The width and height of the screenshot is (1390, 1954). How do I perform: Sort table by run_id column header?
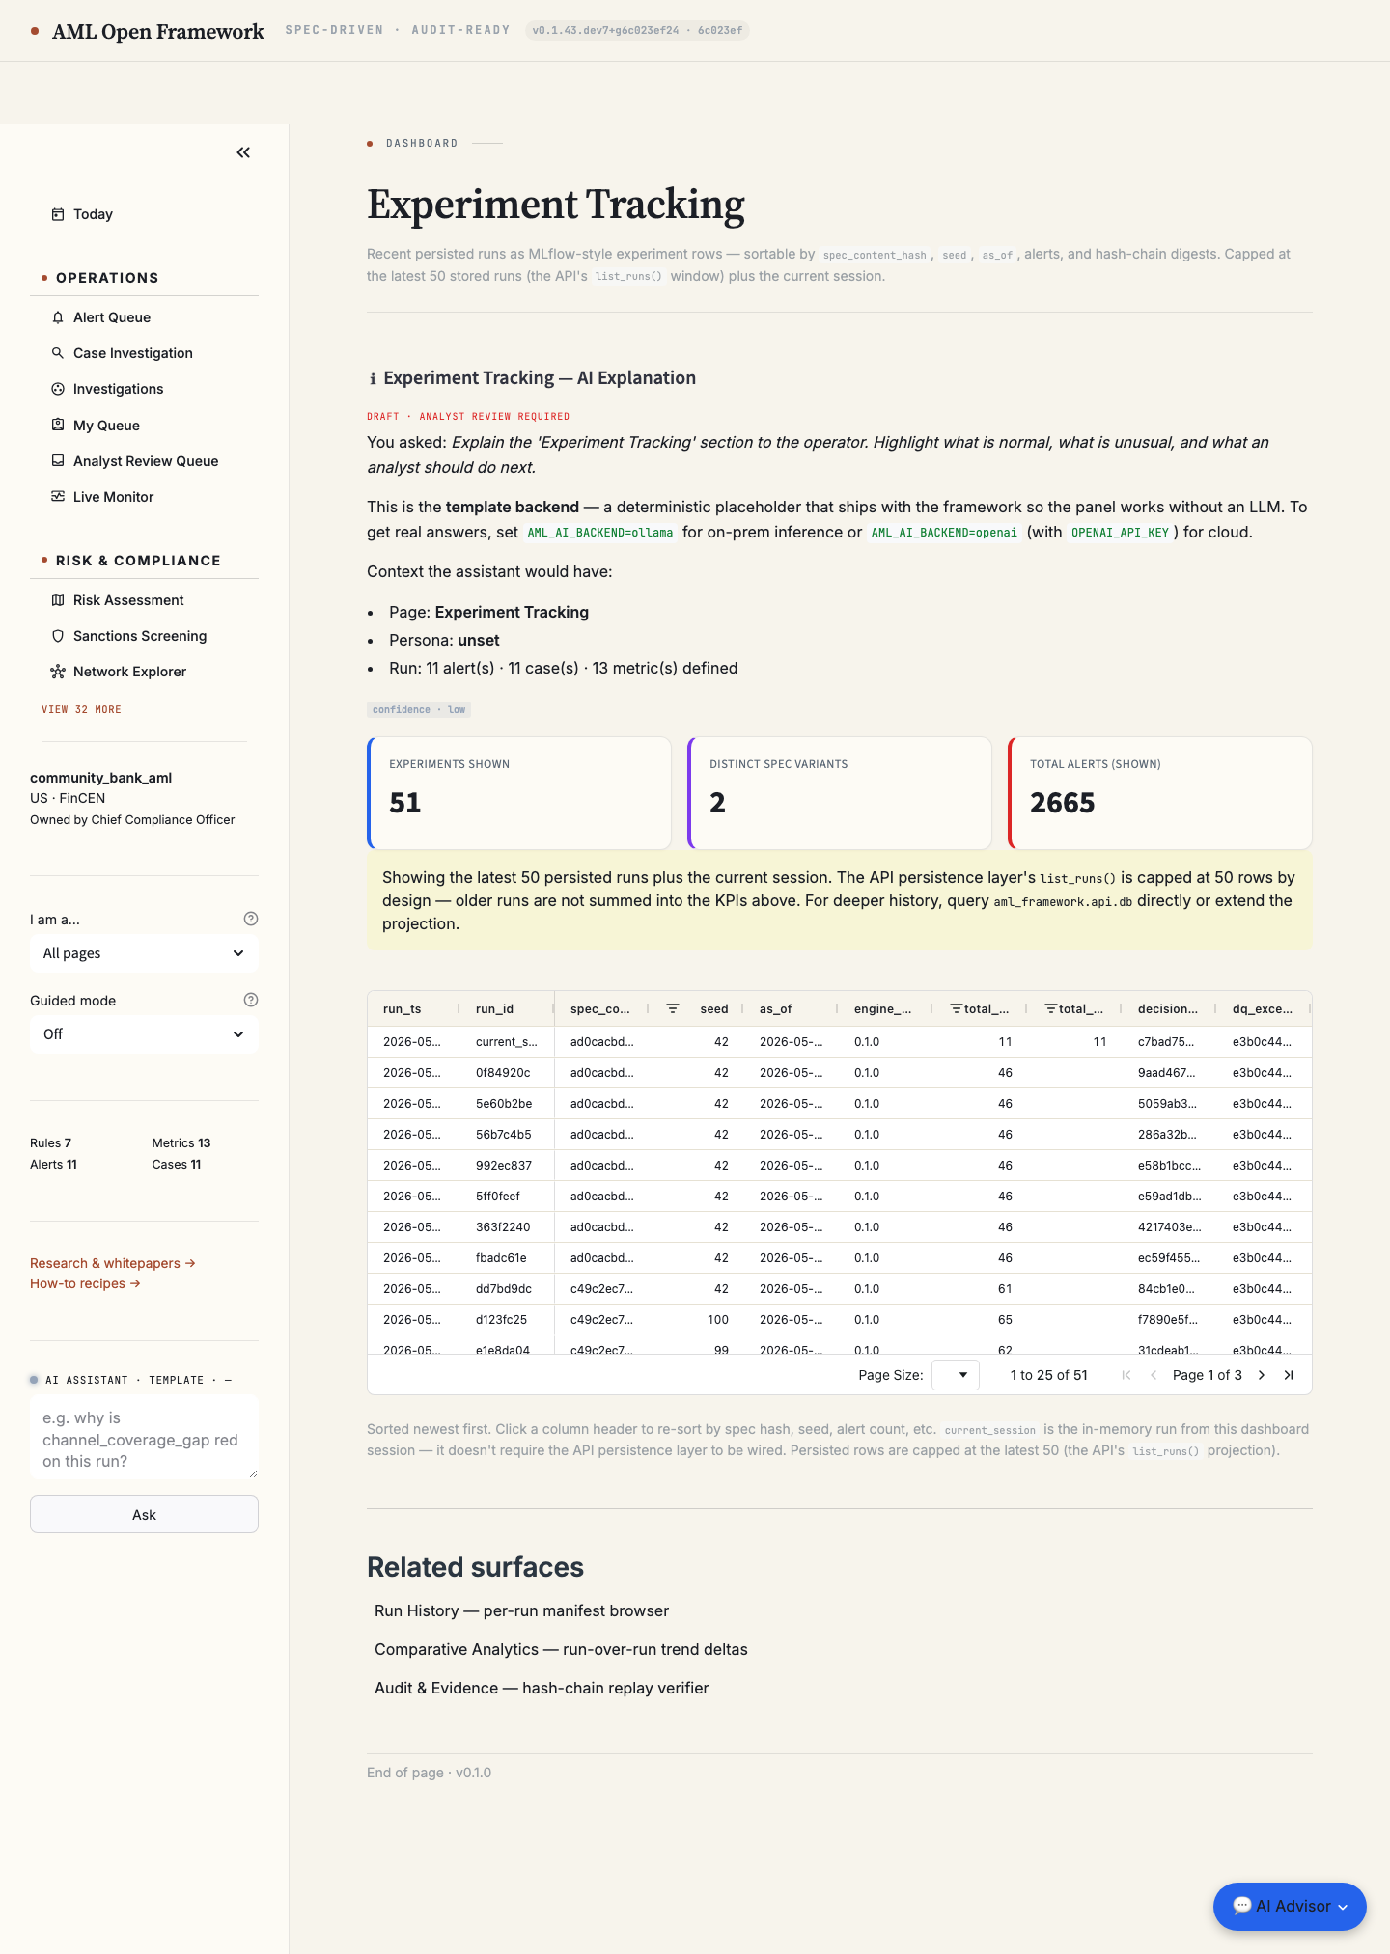pos(494,1008)
